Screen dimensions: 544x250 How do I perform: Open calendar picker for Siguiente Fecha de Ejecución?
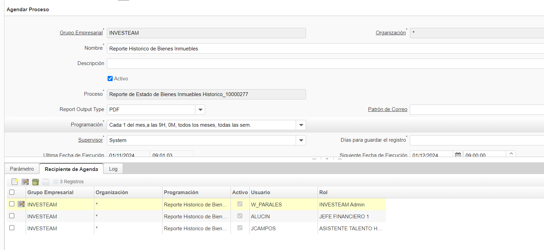point(458,155)
